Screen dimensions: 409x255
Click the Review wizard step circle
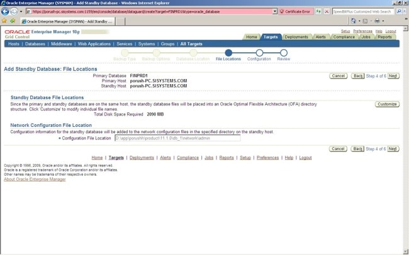284,53
